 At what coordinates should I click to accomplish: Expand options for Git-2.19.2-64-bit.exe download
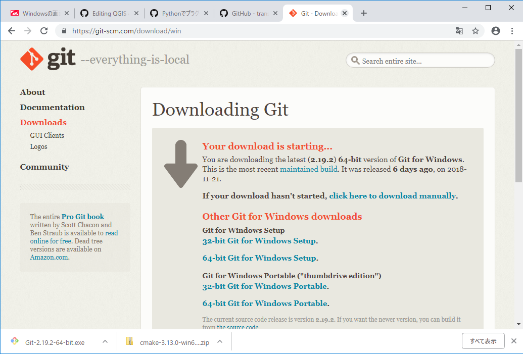pyautogui.click(x=105, y=342)
